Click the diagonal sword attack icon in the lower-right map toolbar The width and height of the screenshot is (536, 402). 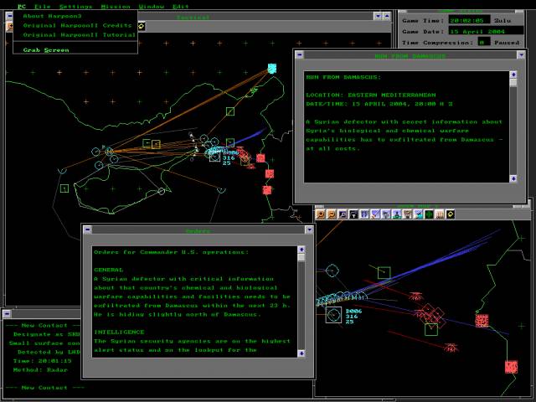[x=375, y=214]
